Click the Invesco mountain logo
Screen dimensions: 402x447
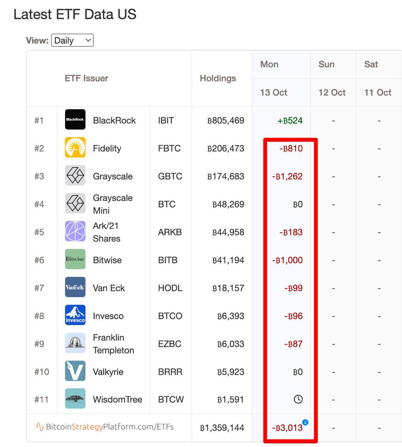[x=75, y=315]
